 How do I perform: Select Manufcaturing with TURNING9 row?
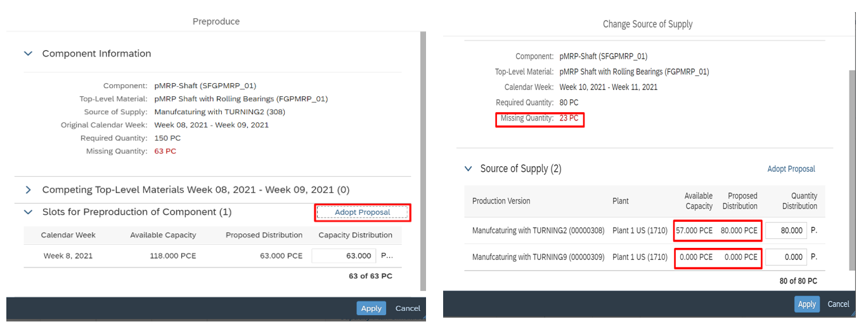pos(538,257)
